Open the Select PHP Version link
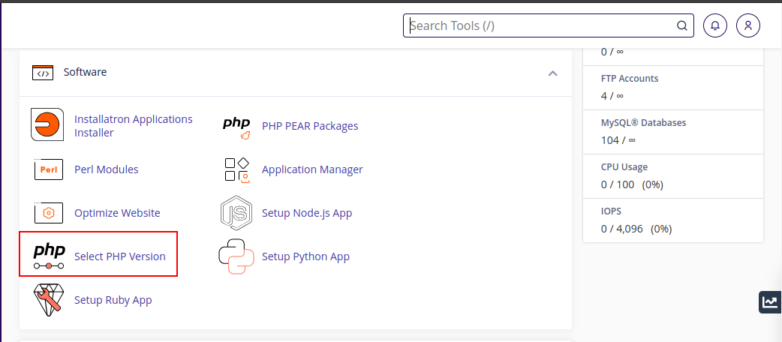This screenshot has width=782, height=342. [x=120, y=256]
